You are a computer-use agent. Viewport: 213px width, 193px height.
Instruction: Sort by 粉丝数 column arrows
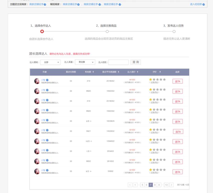click(x=93, y=72)
